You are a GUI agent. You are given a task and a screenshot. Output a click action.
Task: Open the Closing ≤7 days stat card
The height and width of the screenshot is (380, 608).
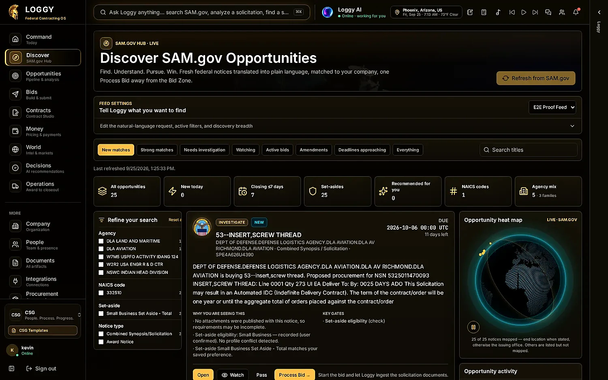268,191
